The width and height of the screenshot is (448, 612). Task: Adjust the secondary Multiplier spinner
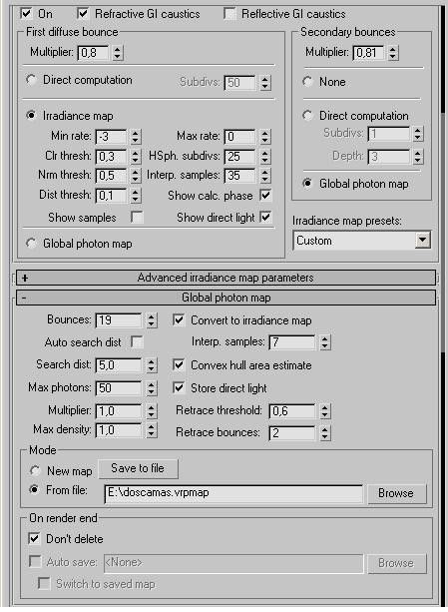pyautogui.click(x=393, y=53)
